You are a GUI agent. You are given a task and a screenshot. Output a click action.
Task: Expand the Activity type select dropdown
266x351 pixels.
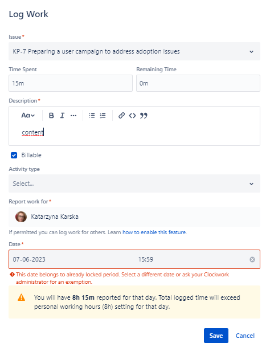[x=134, y=183]
